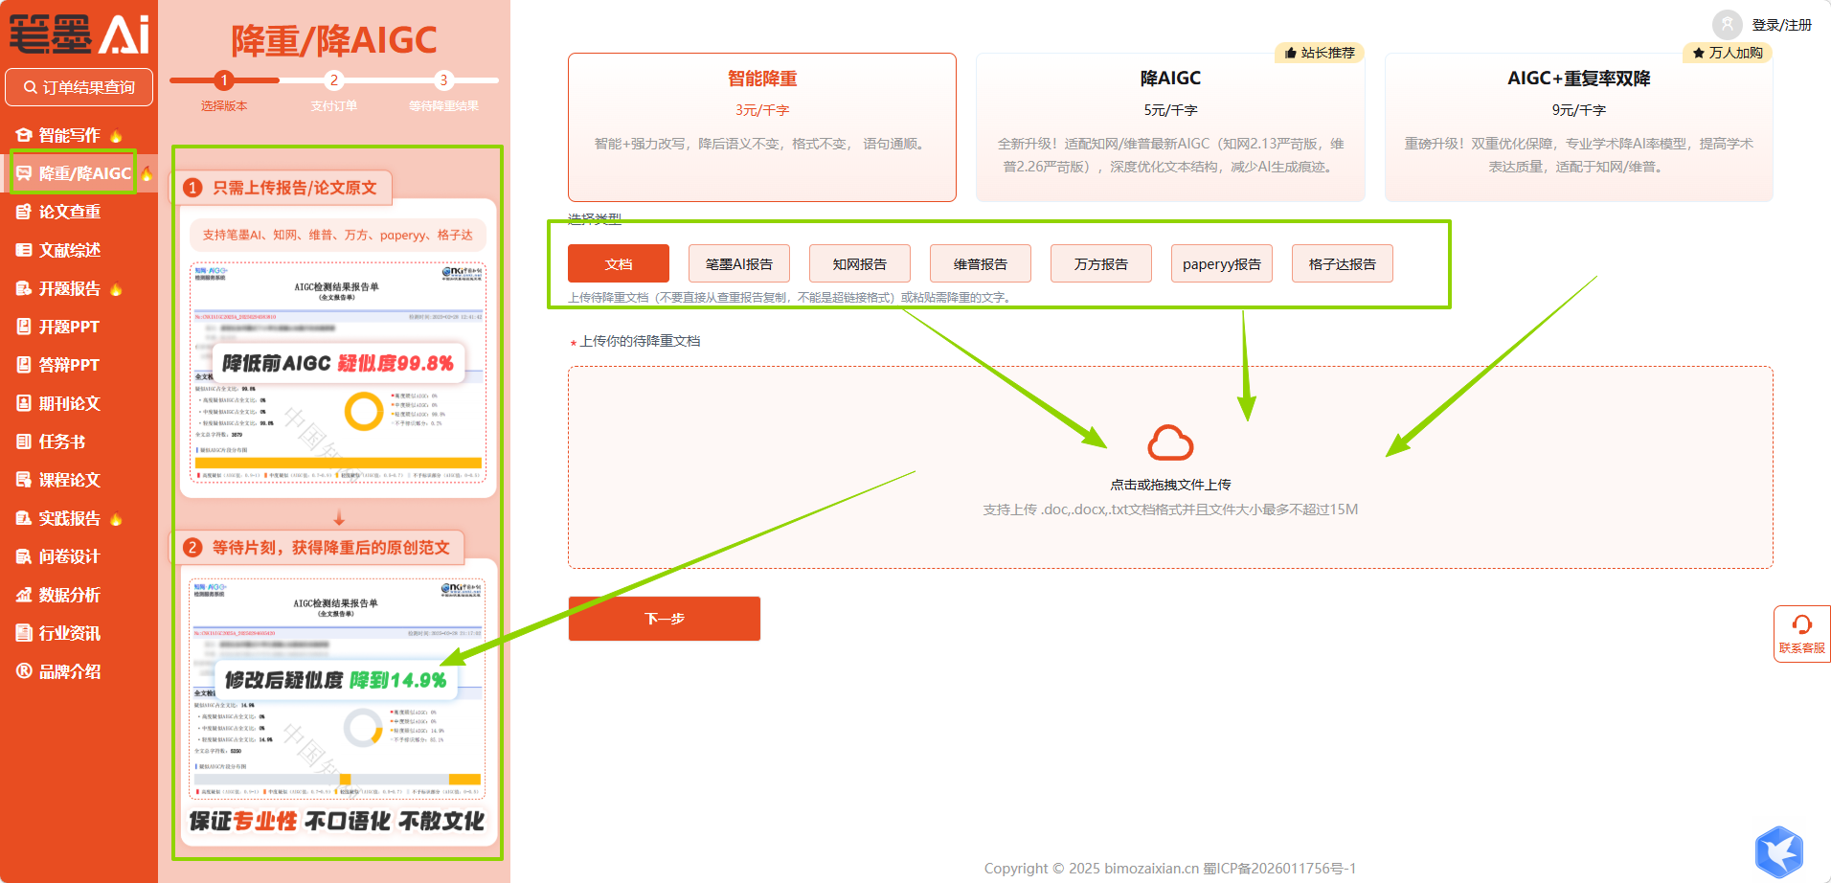1831x883 pixels.
Task: Choose the 万方报告 type tab
Action: tap(1101, 263)
